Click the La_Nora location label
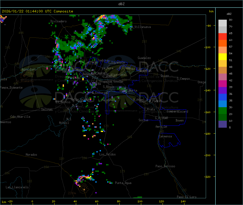Screen dimensions: 243x205 pyautogui.click(x=107, y=68)
